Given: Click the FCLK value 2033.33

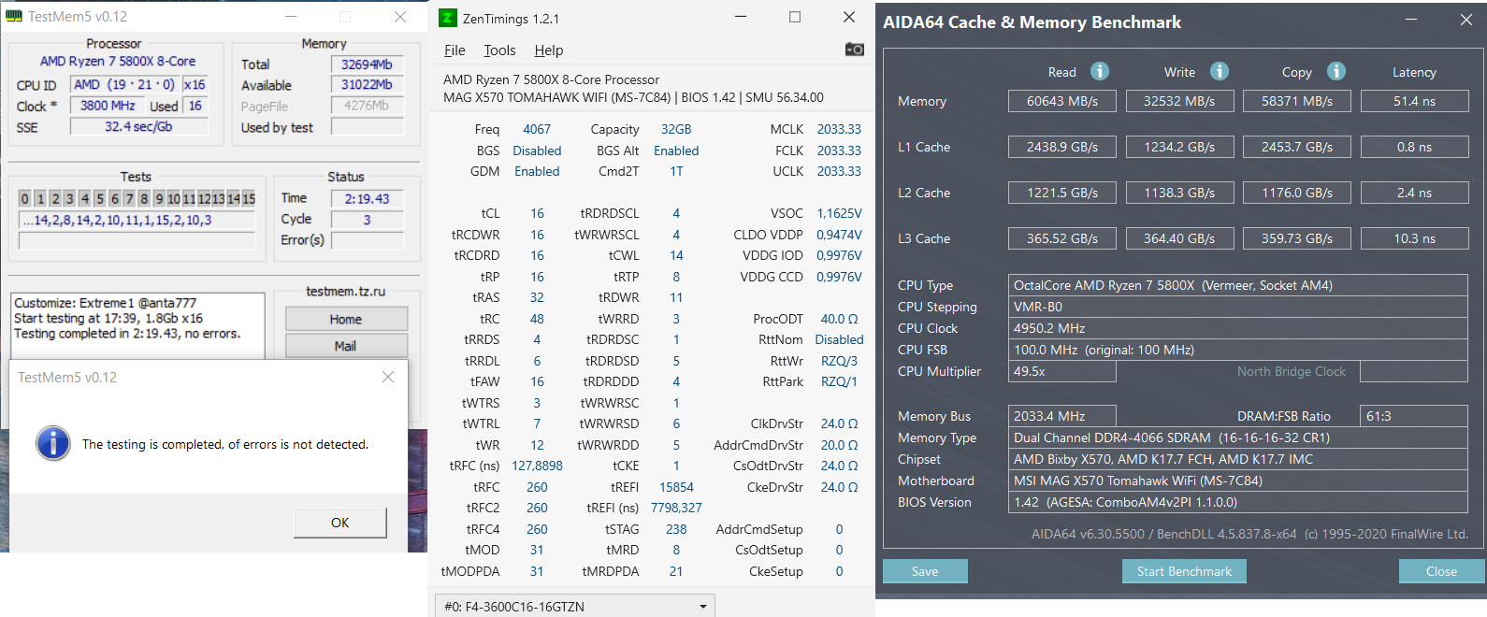Looking at the screenshot, I should click(839, 151).
